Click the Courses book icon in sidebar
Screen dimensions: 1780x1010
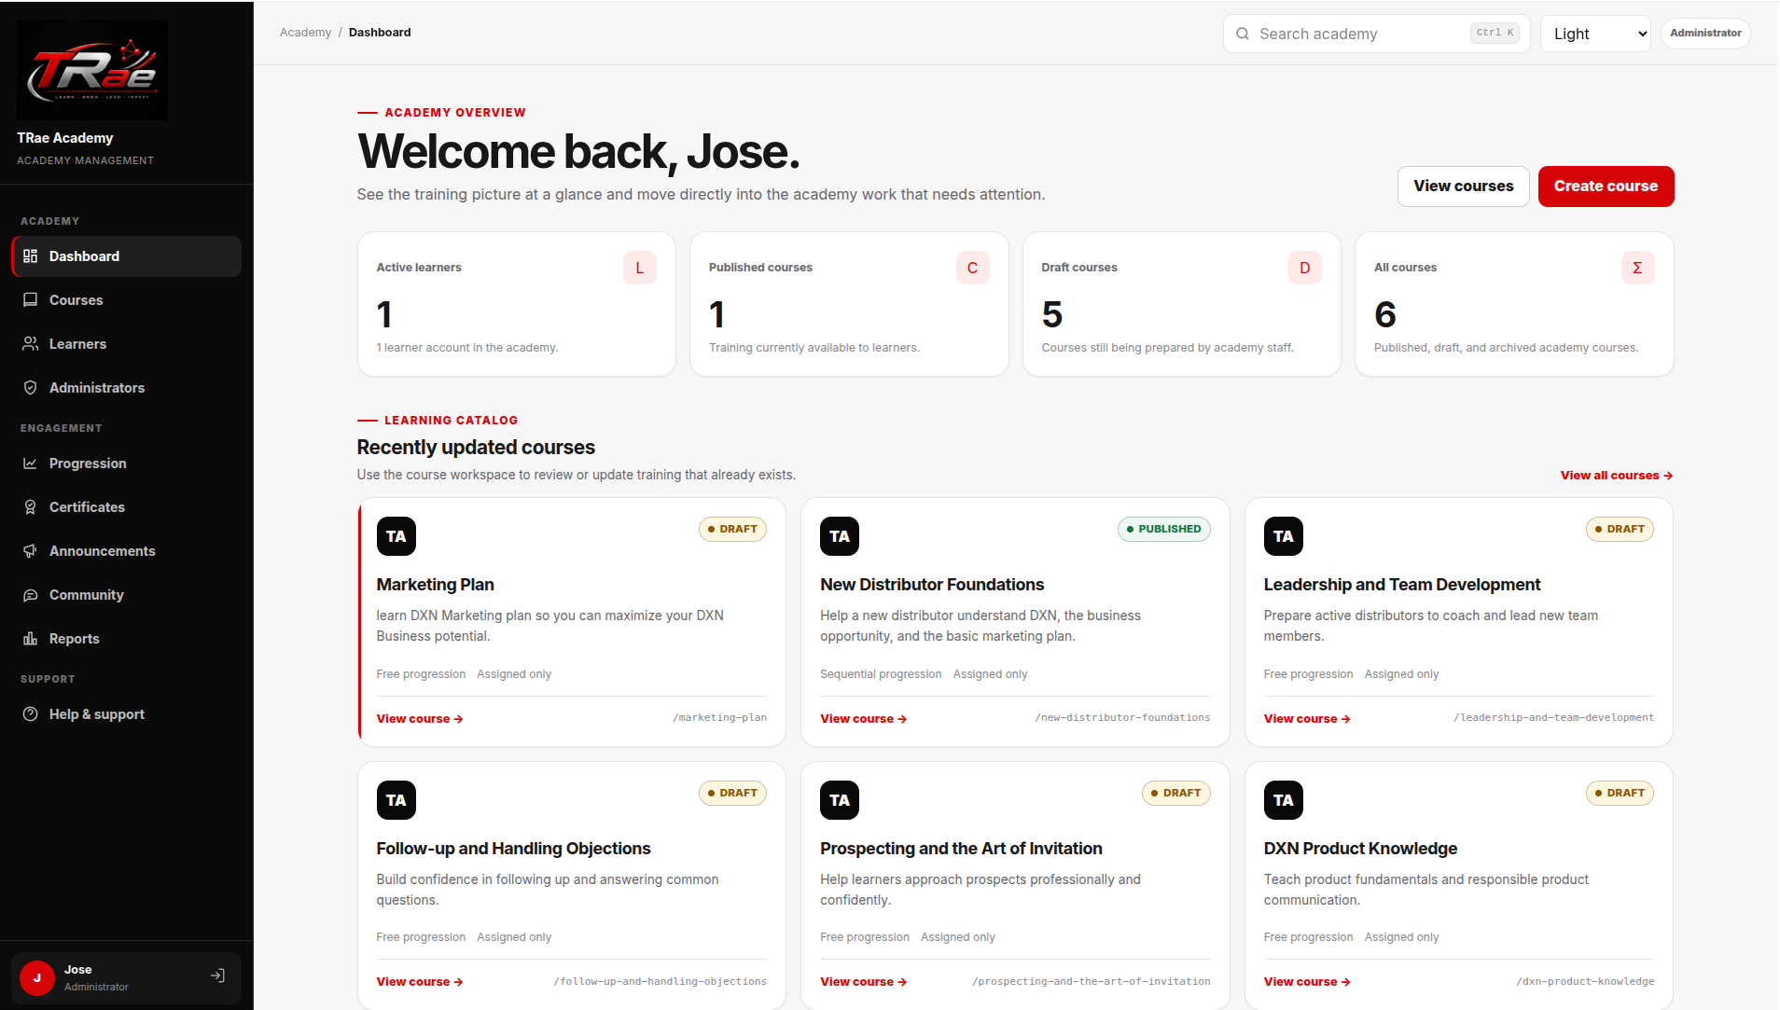click(30, 300)
